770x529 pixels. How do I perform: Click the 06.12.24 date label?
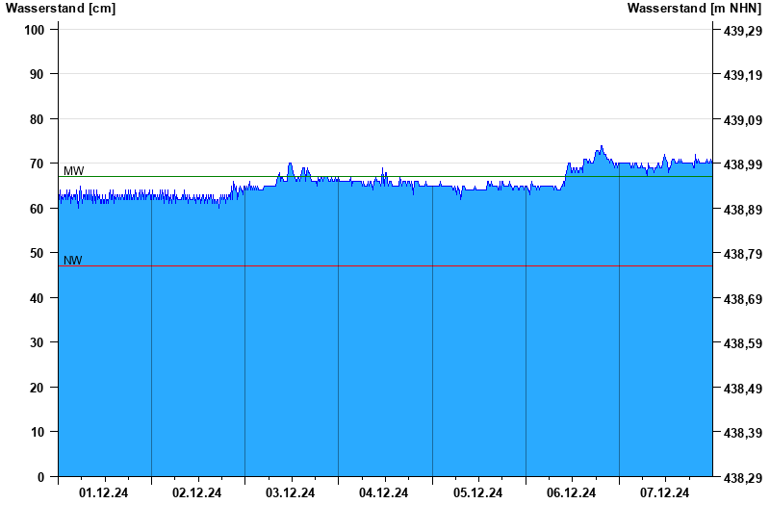click(x=571, y=493)
